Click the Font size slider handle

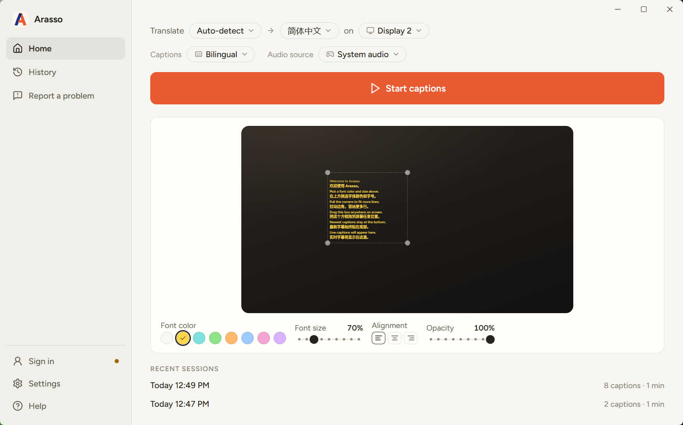314,339
